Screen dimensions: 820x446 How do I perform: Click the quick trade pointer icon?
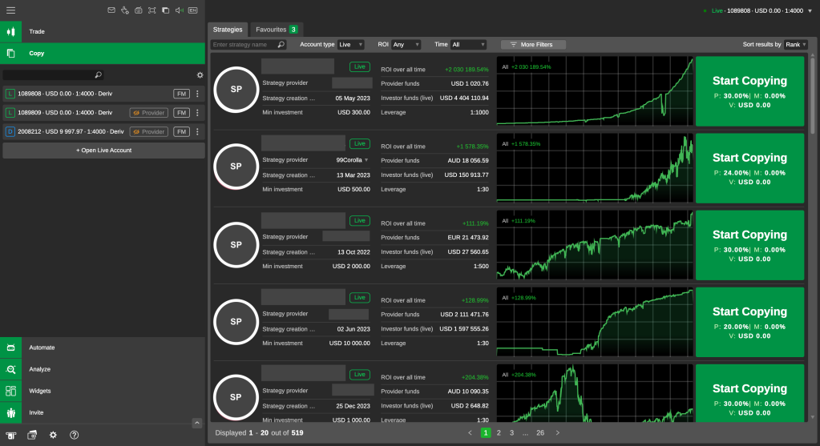click(x=124, y=10)
